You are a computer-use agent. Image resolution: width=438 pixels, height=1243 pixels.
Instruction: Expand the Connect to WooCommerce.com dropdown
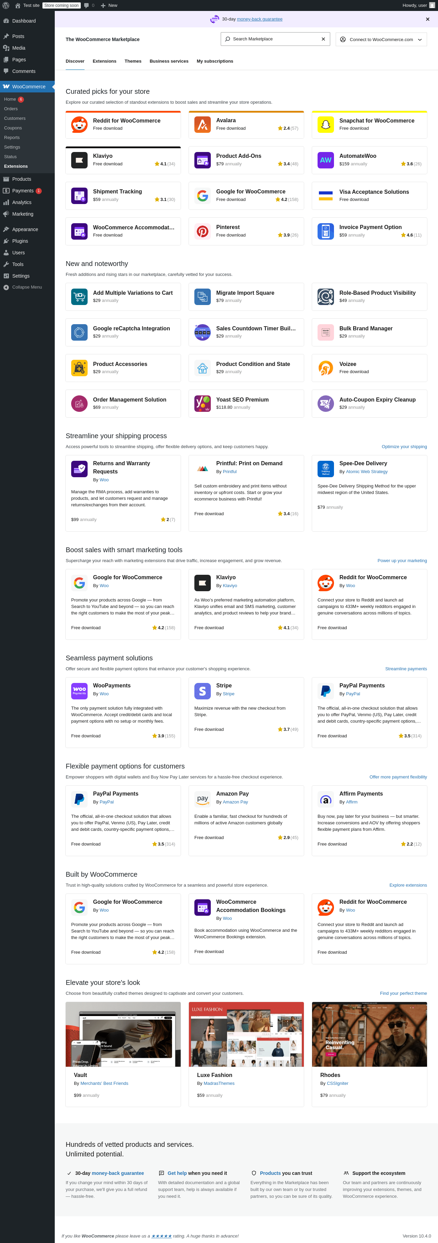[381, 40]
